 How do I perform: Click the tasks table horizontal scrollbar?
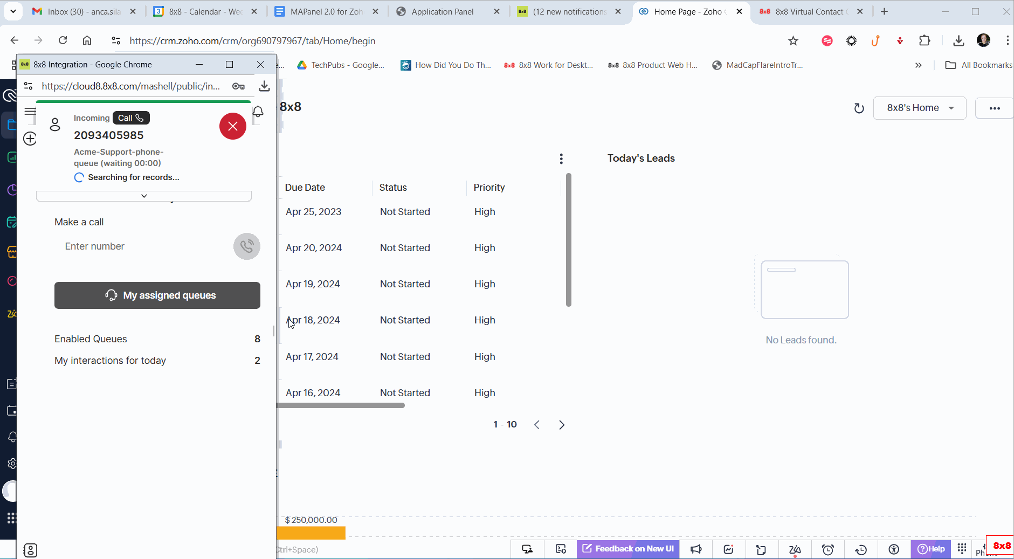[x=341, y=406]
